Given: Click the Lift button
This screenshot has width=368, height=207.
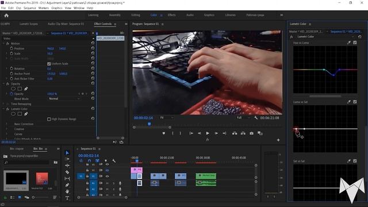Looking at the screenshot, I should (x=235, y=133).
